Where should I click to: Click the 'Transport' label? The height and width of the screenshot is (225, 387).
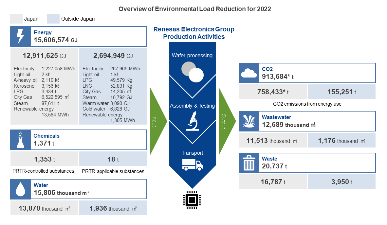point(192,153)
